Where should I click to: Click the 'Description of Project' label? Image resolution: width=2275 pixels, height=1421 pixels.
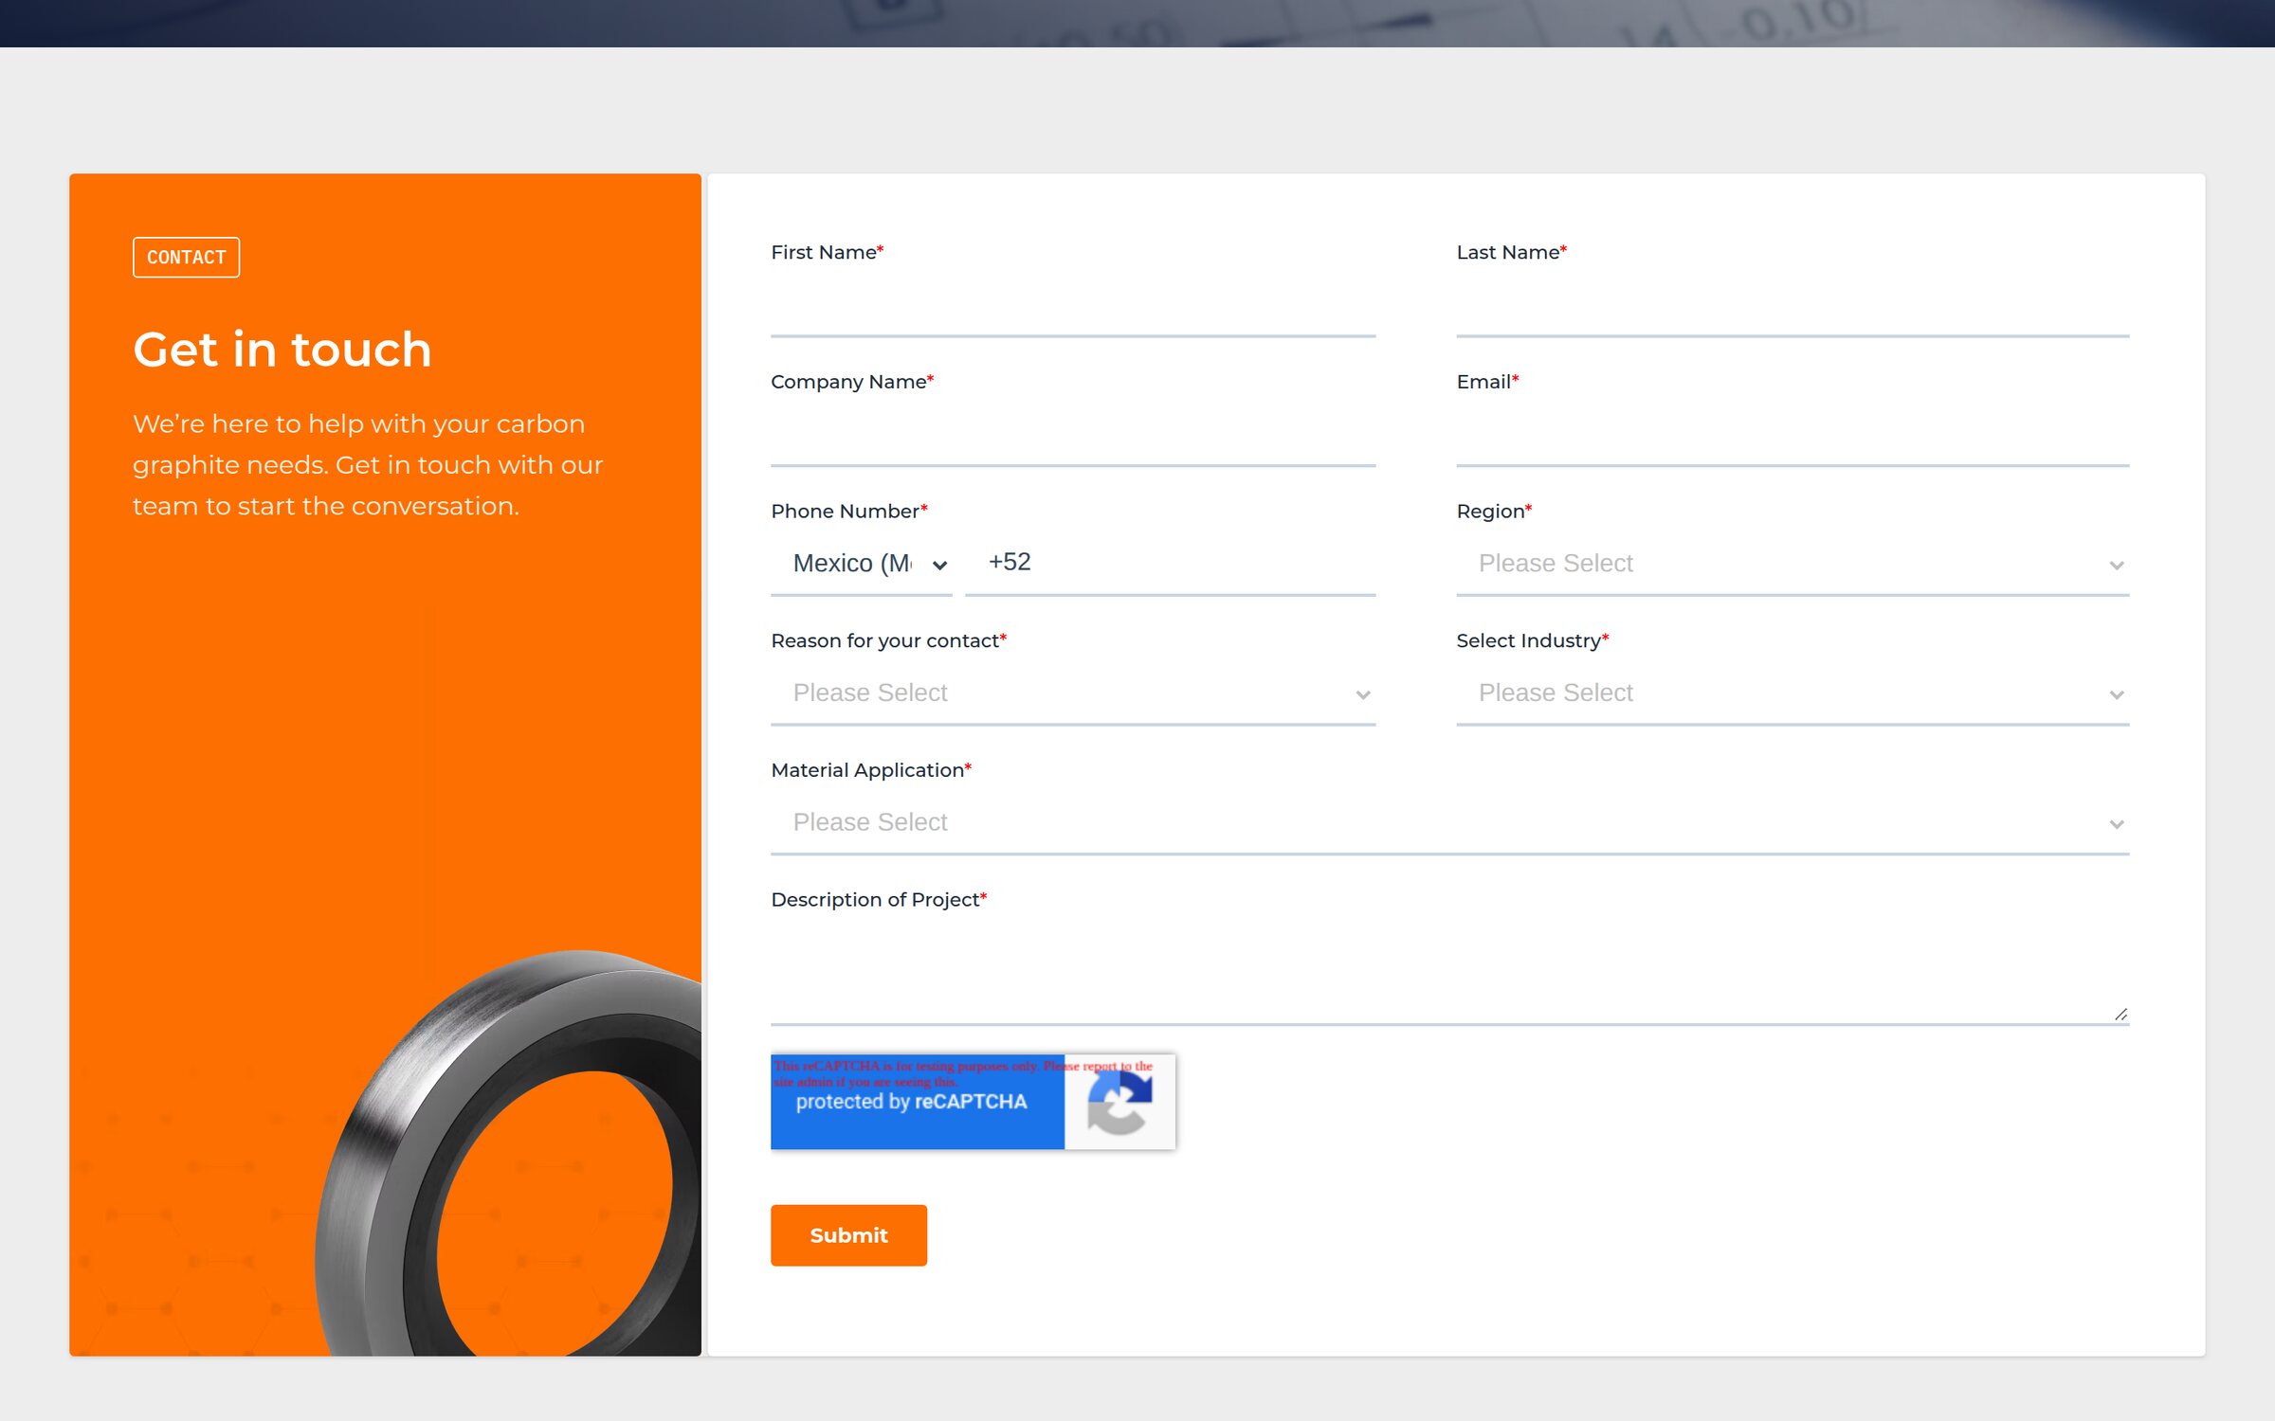tap(878, 900)
